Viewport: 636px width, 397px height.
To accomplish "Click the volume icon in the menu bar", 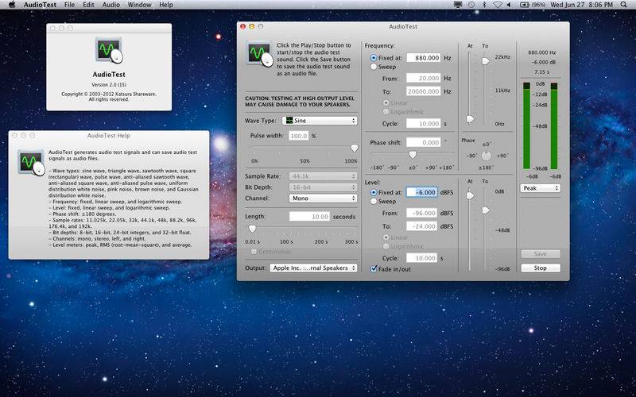I will 509,5.
